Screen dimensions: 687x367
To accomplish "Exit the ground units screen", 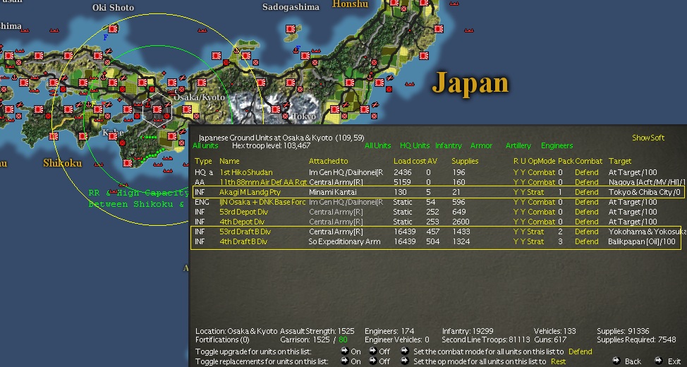I will (x=669, y=361).
